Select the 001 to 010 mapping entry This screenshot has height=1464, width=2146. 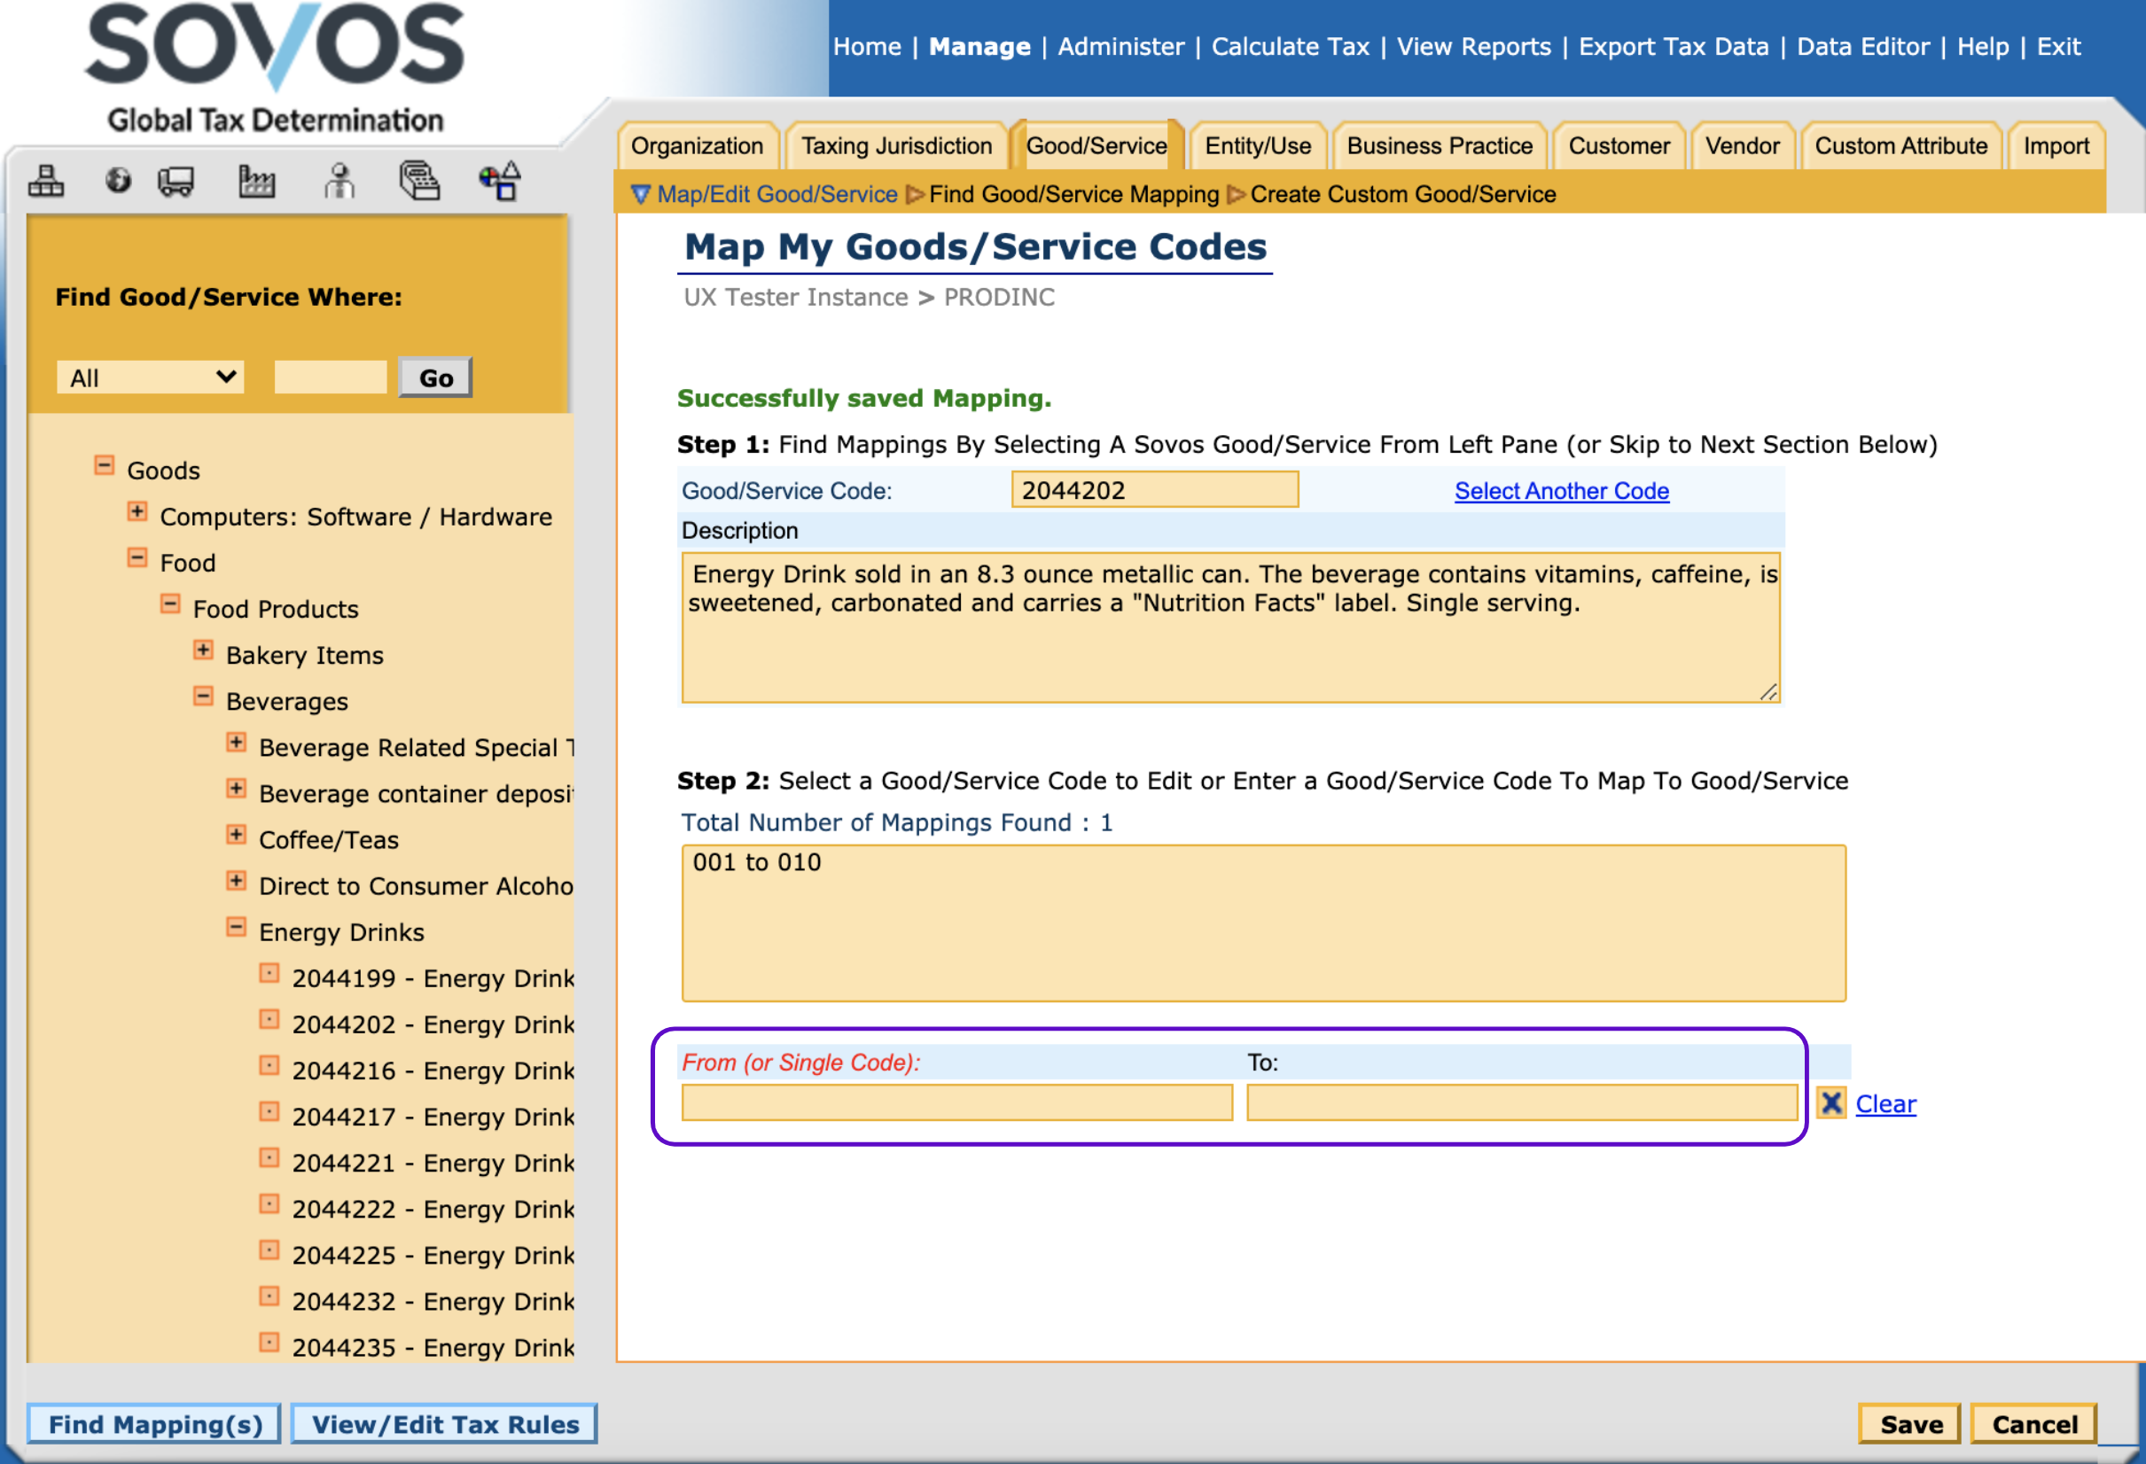click(756, 863)
